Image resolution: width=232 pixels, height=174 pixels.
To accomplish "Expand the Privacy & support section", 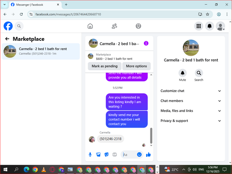I will coord(191,121).
